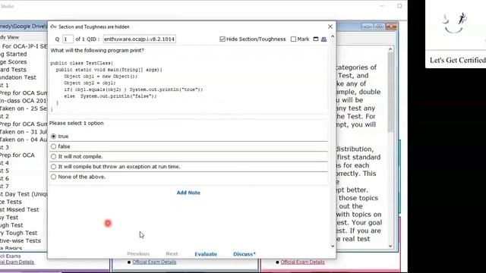
Task: Click the QID text field
Action: coord(140,39)
